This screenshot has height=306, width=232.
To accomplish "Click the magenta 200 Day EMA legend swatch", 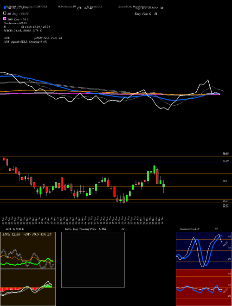I will click(5, 19).
